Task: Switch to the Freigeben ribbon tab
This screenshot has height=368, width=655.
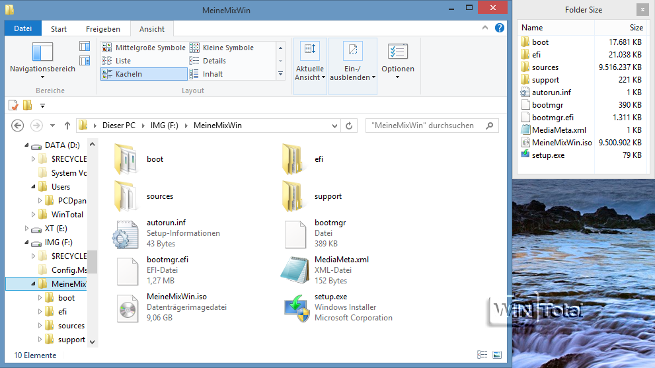Action: click(x=103, y=29)
